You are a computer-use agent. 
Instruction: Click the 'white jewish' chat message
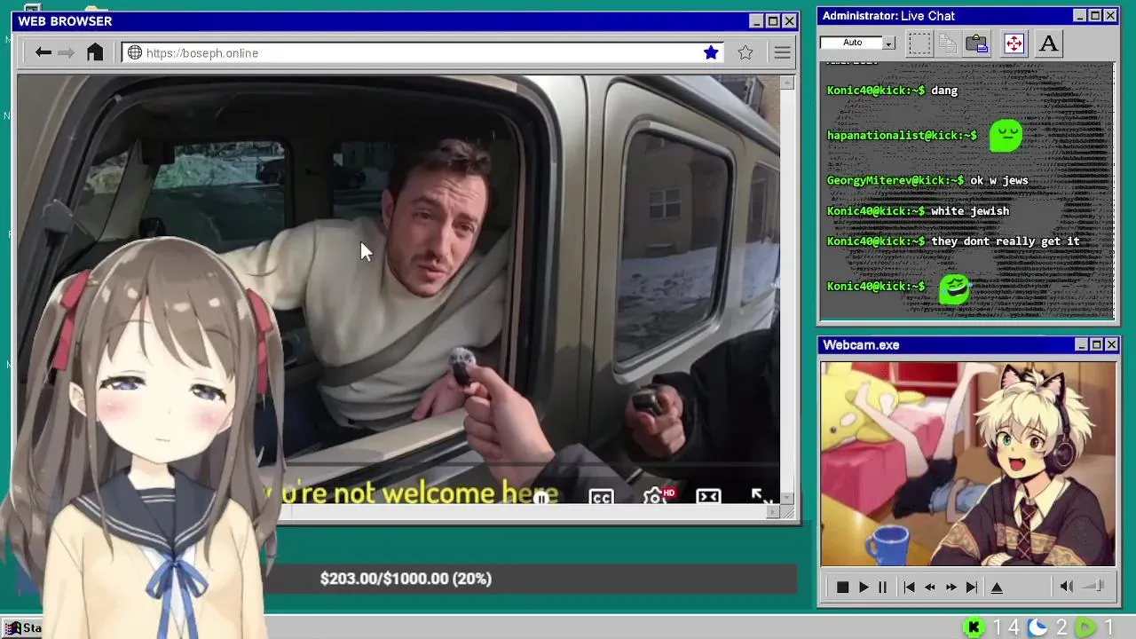coord(970,211)
